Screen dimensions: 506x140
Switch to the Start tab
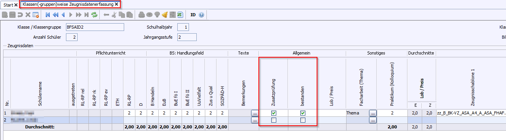8,5
